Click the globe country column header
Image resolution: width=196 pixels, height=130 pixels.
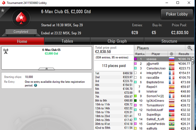coord(171,54)
